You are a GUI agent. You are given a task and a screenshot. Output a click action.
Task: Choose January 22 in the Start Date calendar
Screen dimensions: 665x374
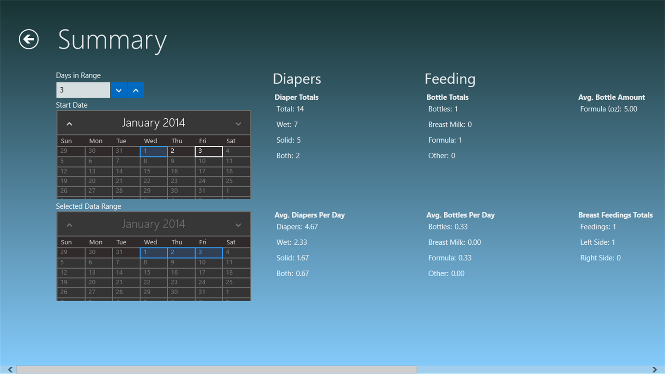(154, 181)
